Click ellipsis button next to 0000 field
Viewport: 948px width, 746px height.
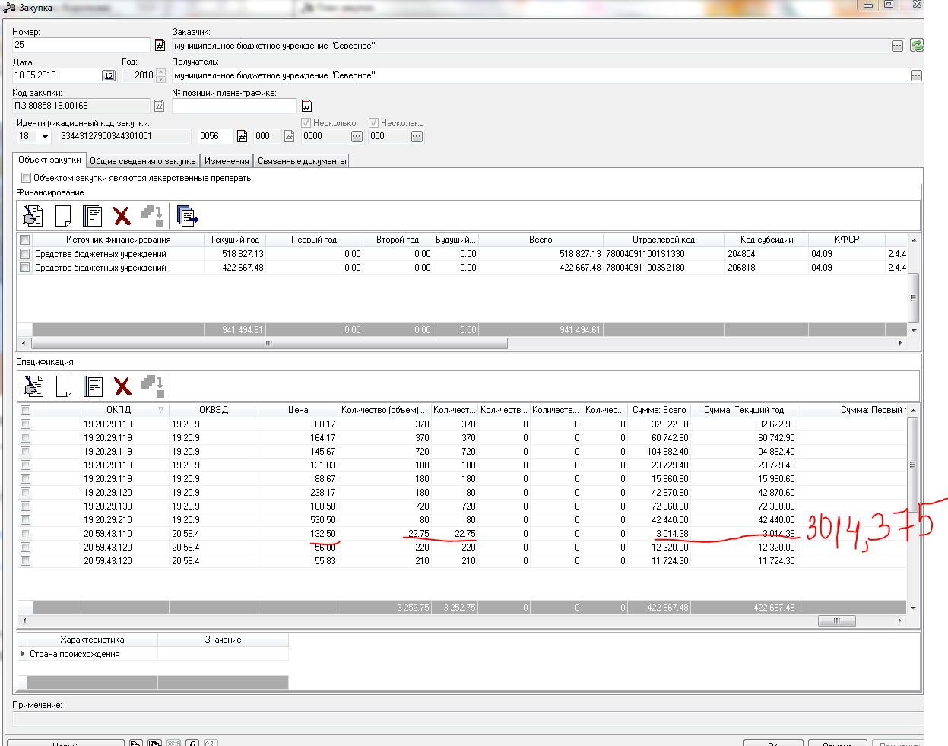(x=357, y=137)
